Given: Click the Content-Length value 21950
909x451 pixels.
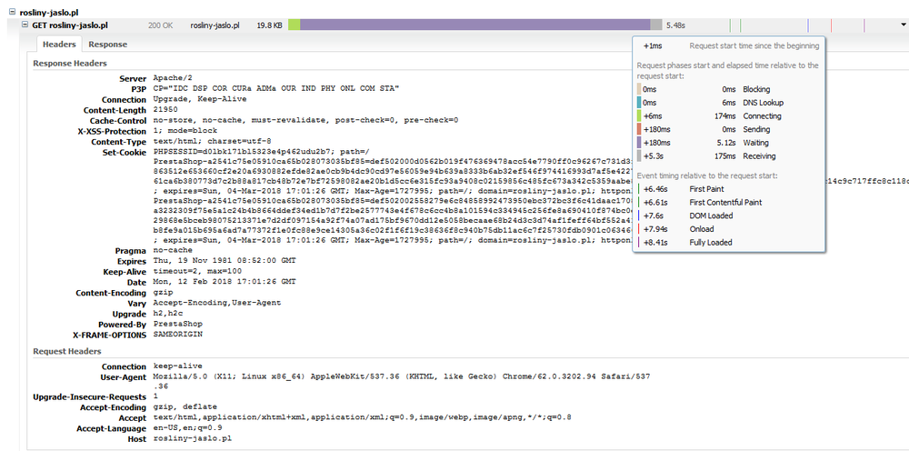Looking at the screenshot, I should click(x=165, y=109).
